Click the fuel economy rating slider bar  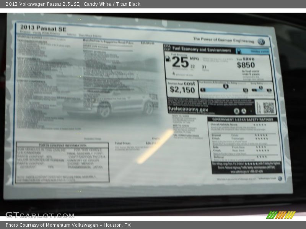pos(224,90)
